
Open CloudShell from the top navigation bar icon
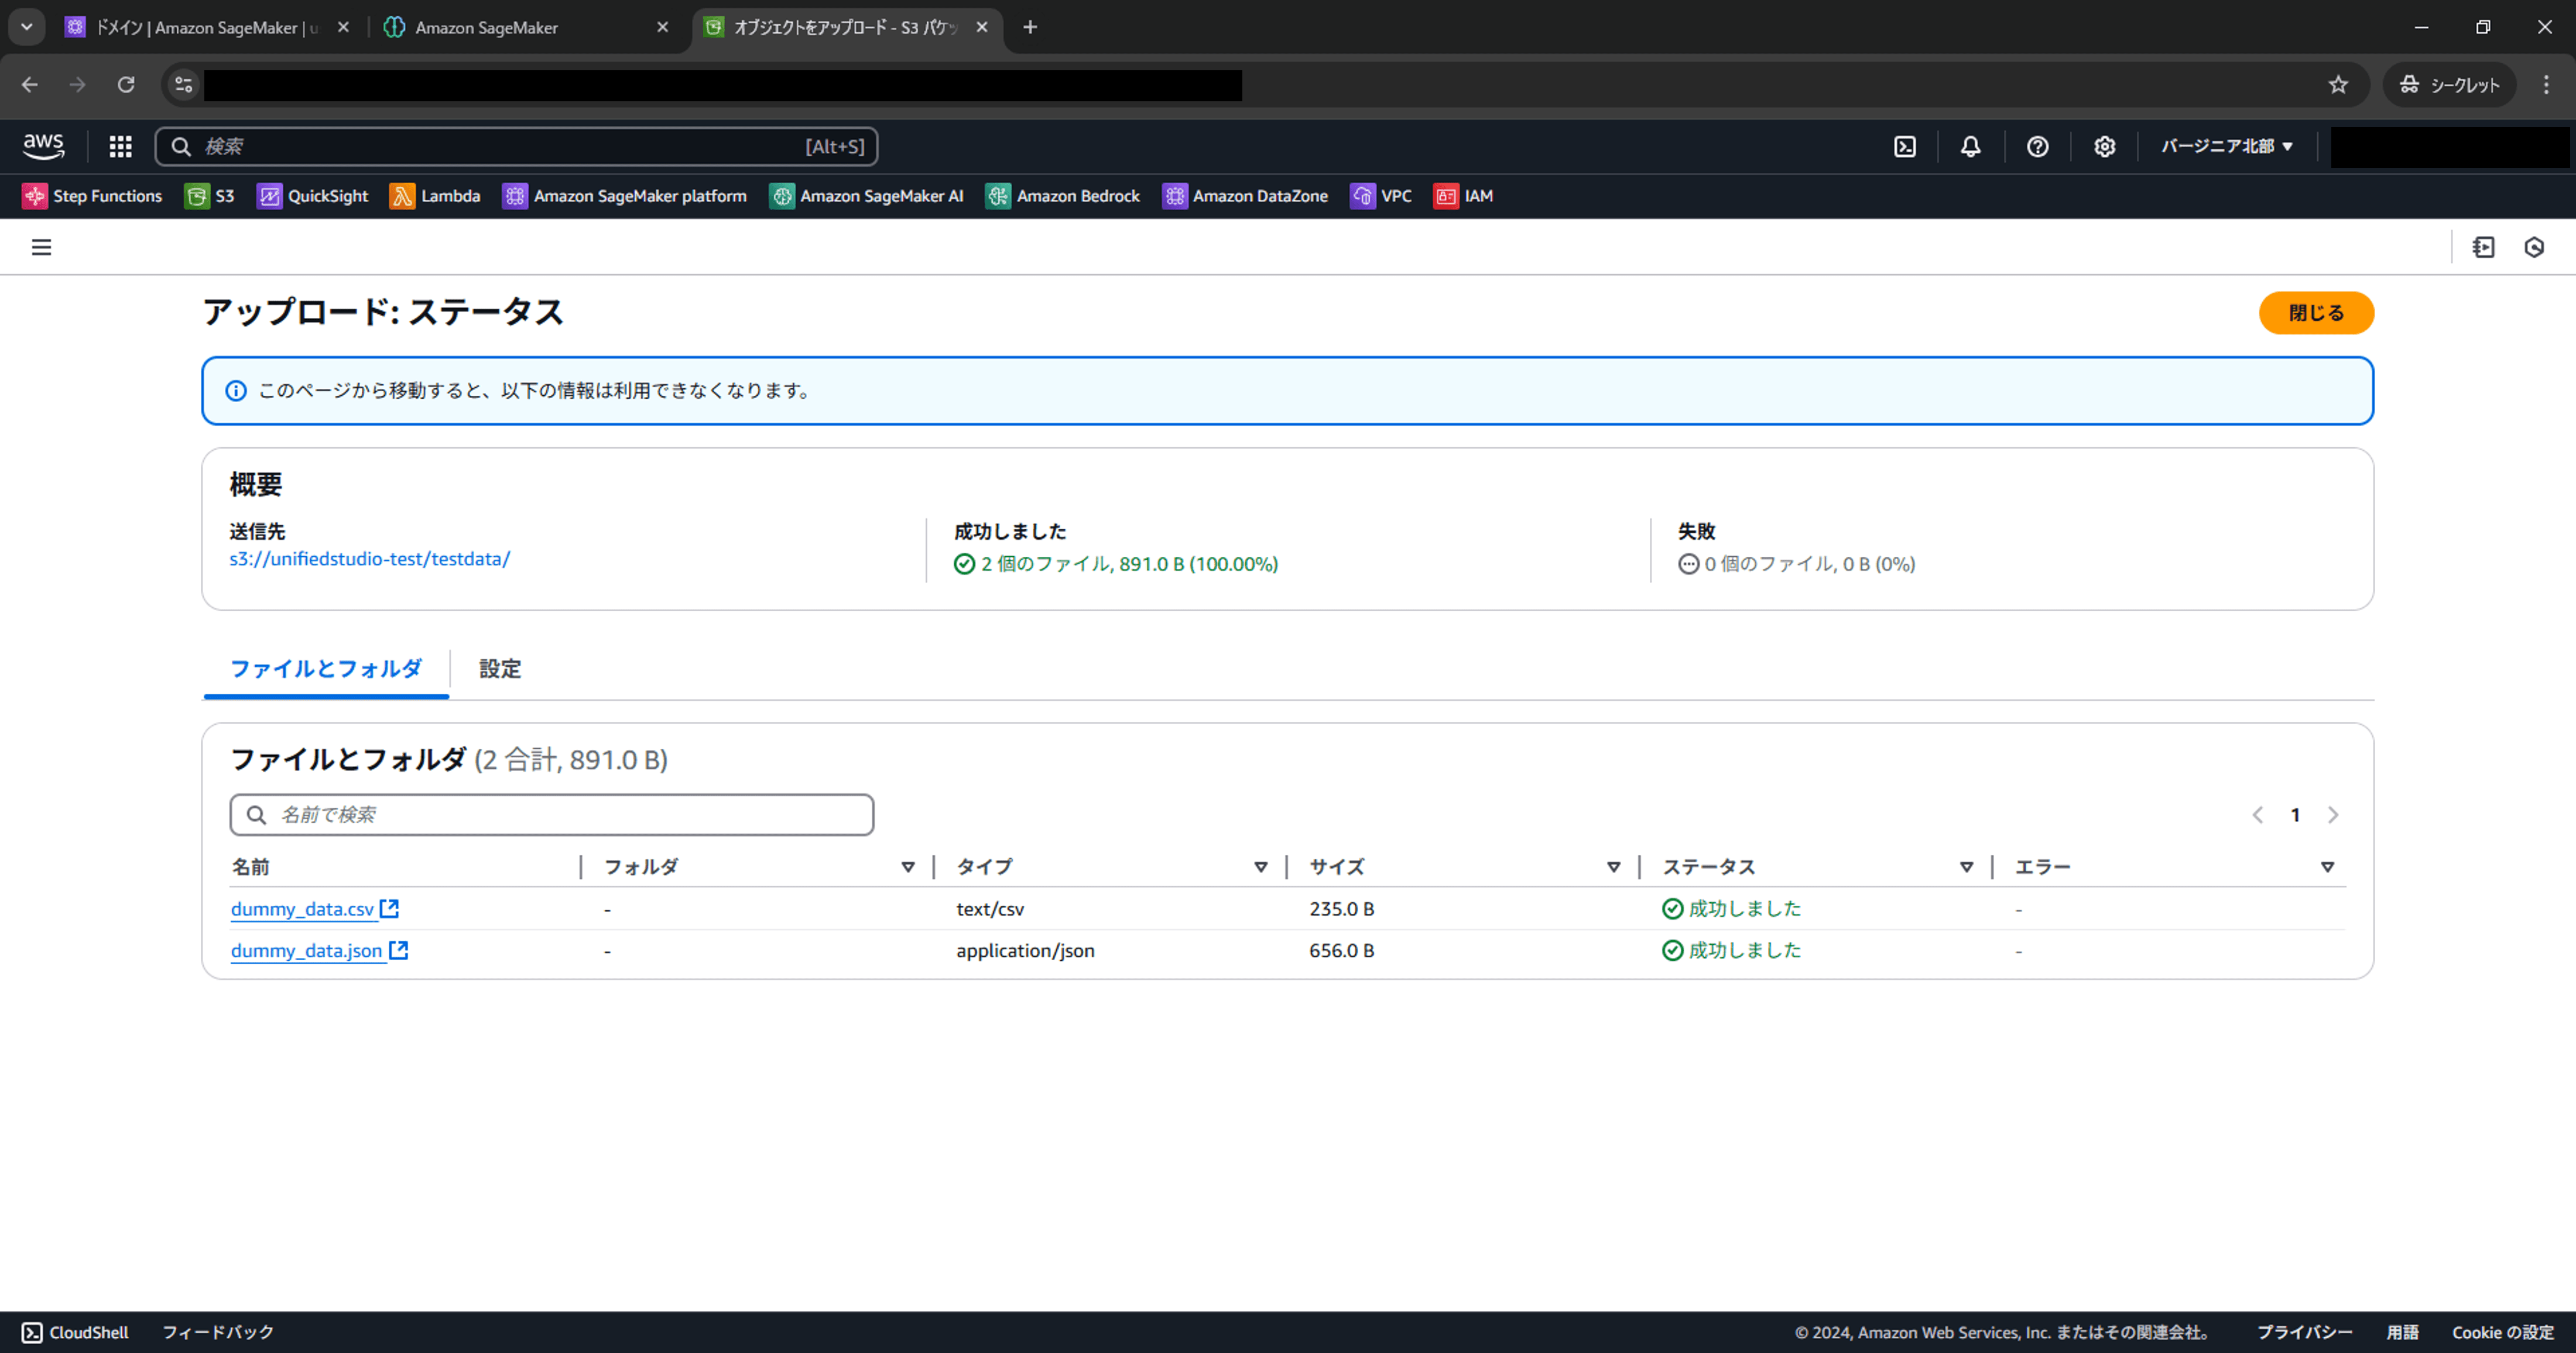click(1905, 147)
